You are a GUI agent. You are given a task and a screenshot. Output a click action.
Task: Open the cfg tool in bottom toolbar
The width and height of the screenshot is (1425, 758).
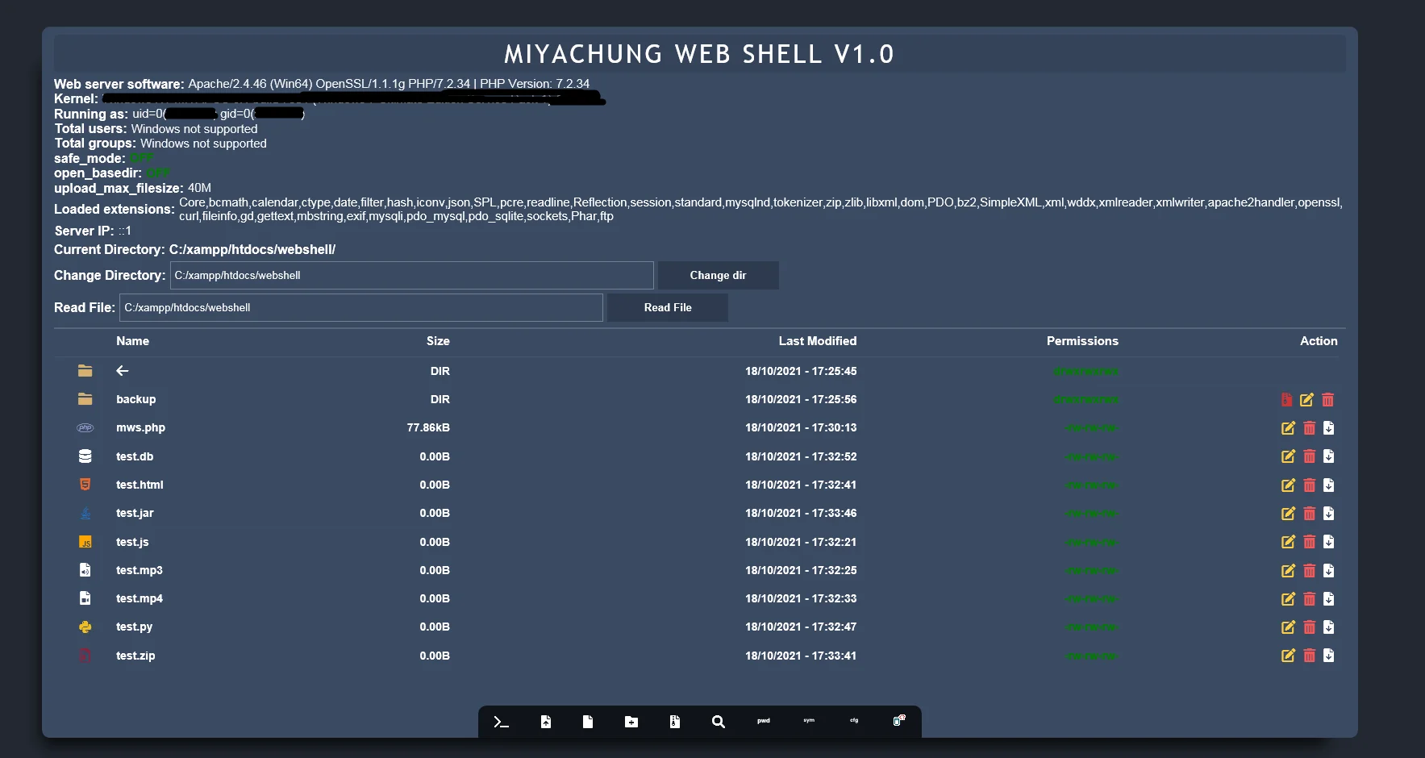(x=853, y=722)
